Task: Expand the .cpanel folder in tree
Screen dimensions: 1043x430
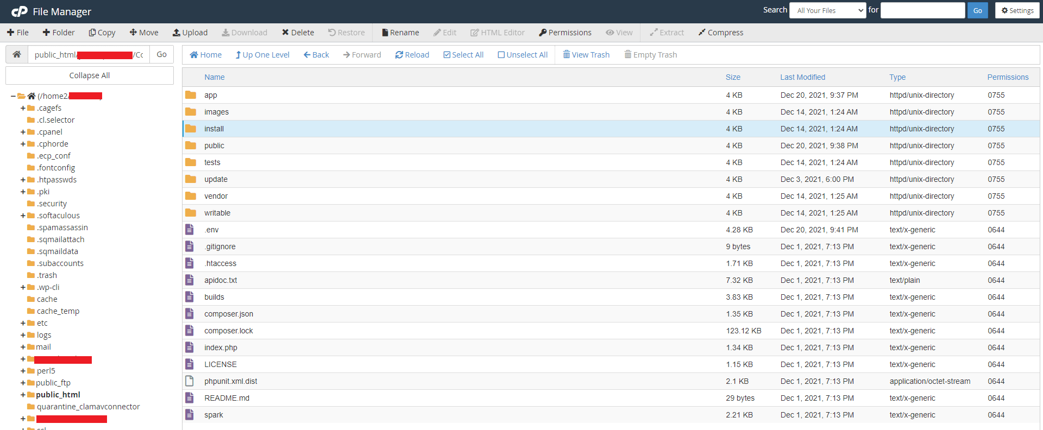Action: point(23,132)
